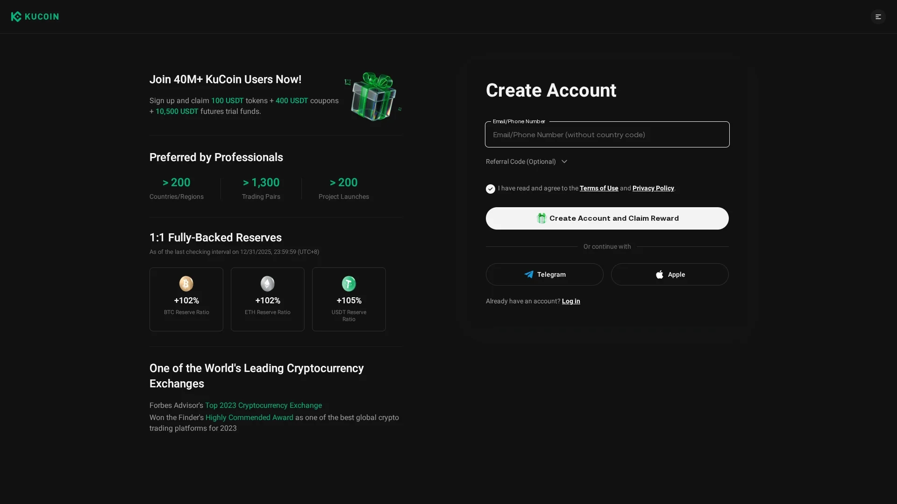Screen dimensions: 897x504
Task: Click the Bitcoin coin icon
Action: pyautogui.click(x=186, y=283)
